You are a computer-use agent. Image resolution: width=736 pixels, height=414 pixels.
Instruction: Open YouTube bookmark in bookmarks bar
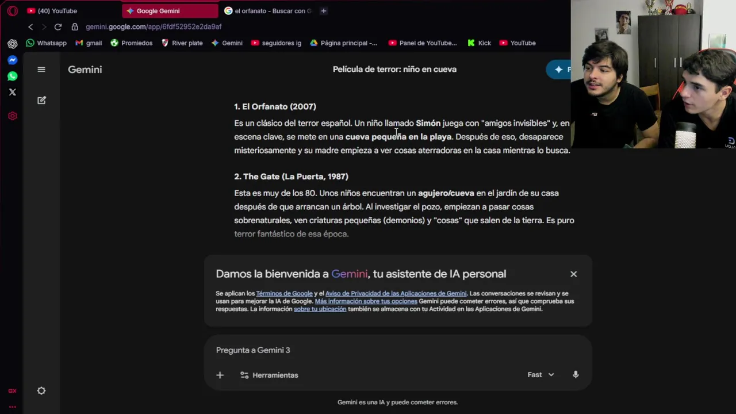tap(517, 43)
